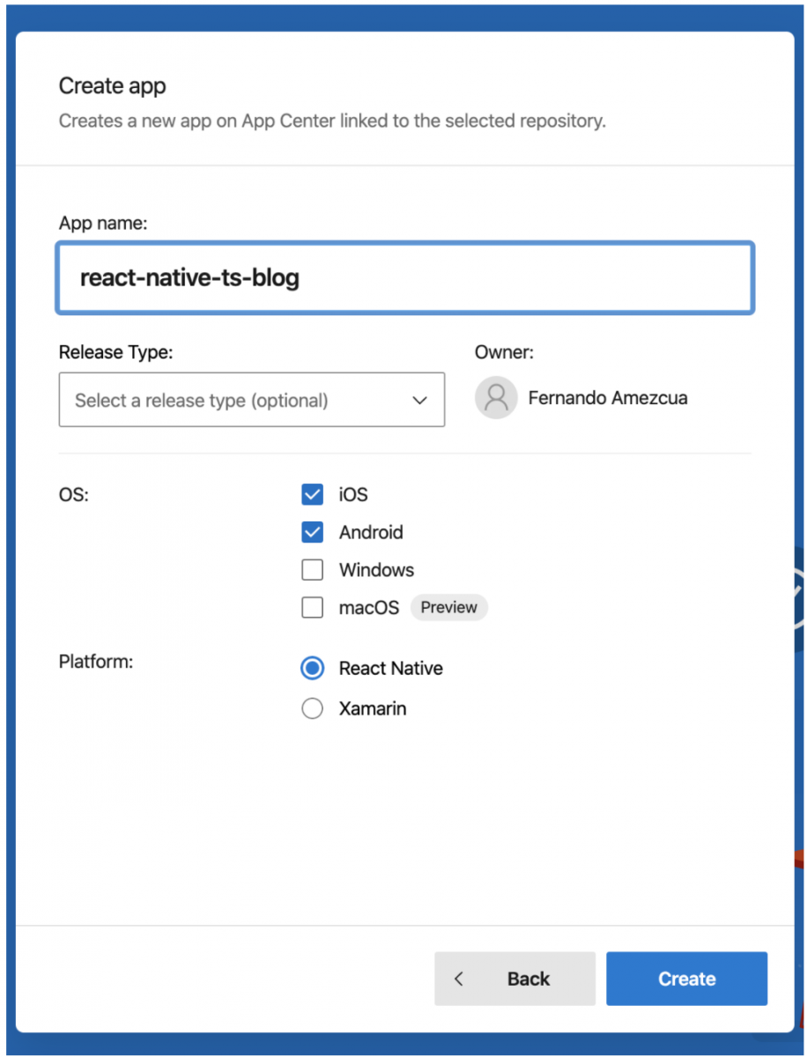The image size is (807, 1057).
Task: Uncheck the Android checkbox
Action: pyautogui.click(x=313, y=532)
